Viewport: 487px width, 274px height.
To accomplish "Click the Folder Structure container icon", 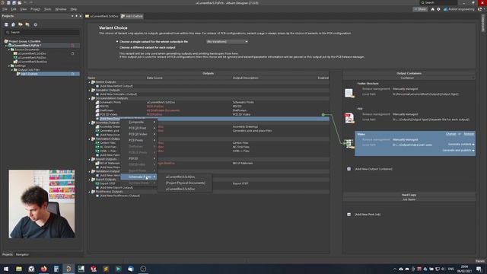I will pos(349,93).
